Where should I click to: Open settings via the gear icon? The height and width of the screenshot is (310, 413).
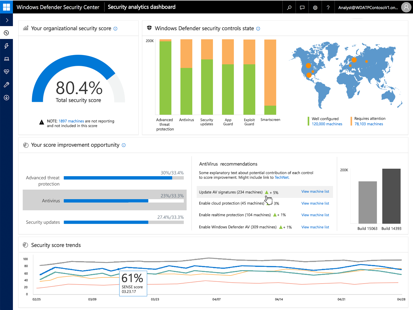click(315, 7)
